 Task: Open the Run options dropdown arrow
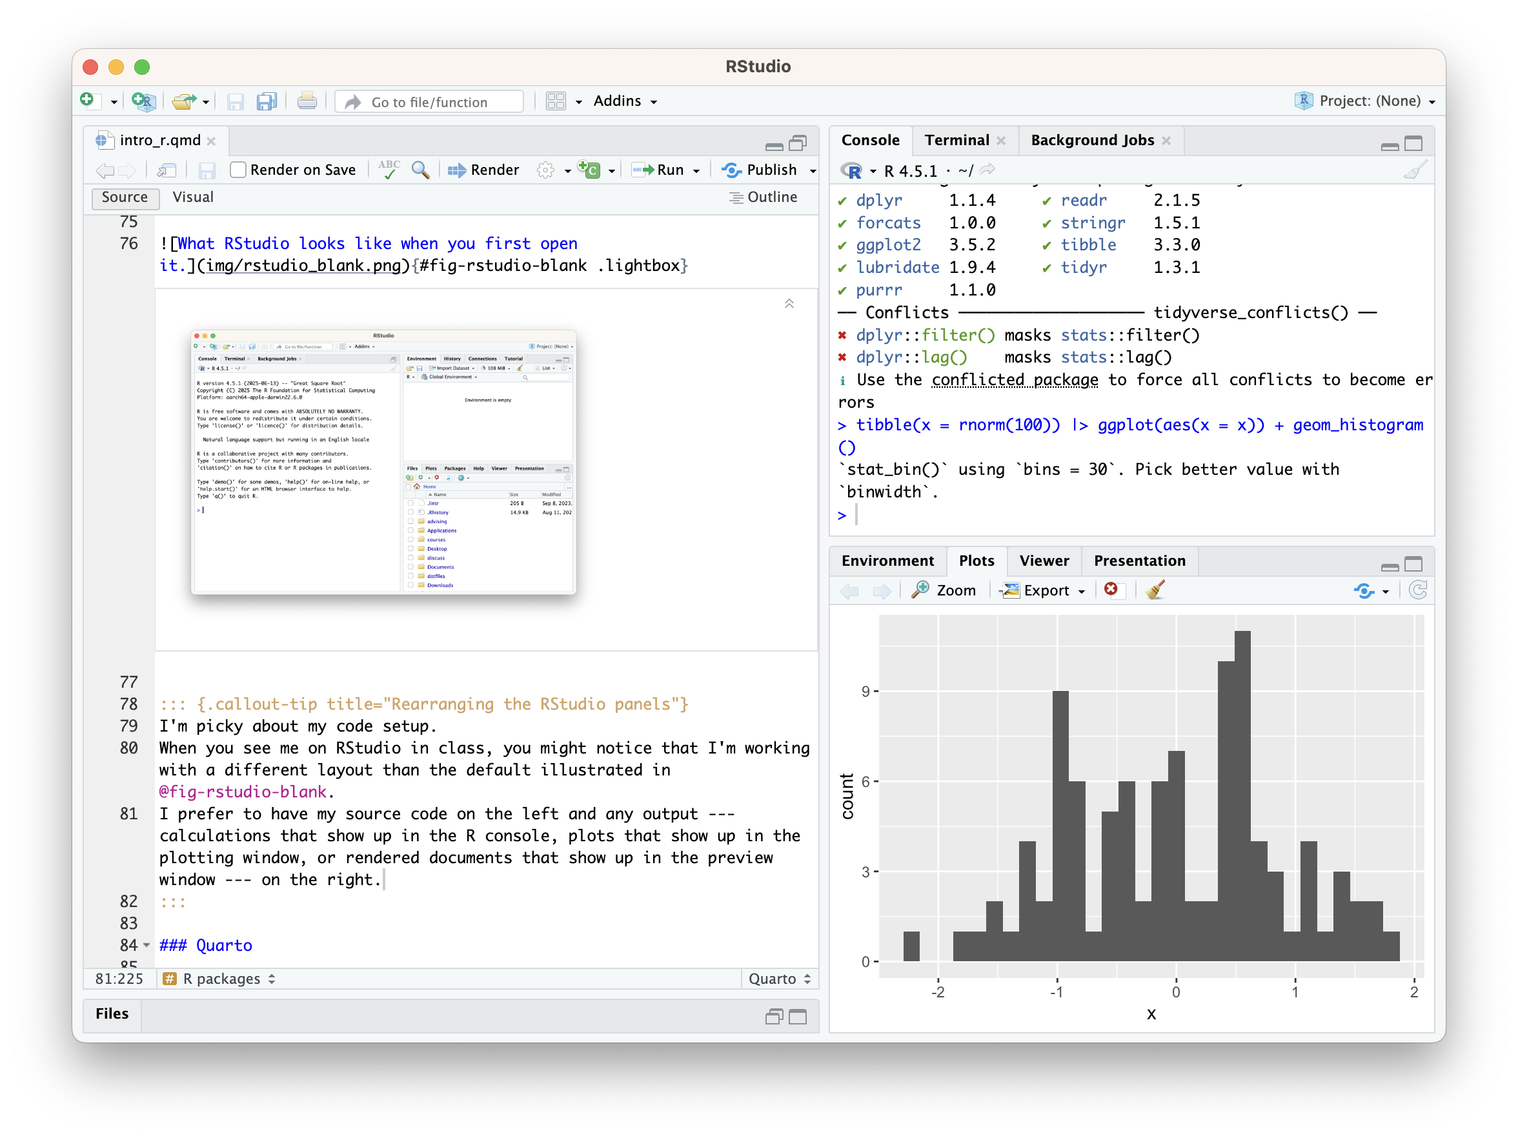point(696,171)
